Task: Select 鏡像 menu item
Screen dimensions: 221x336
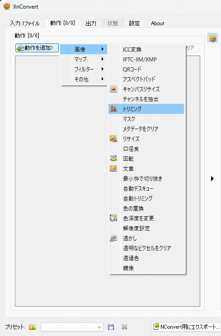Action: [146, 268]
